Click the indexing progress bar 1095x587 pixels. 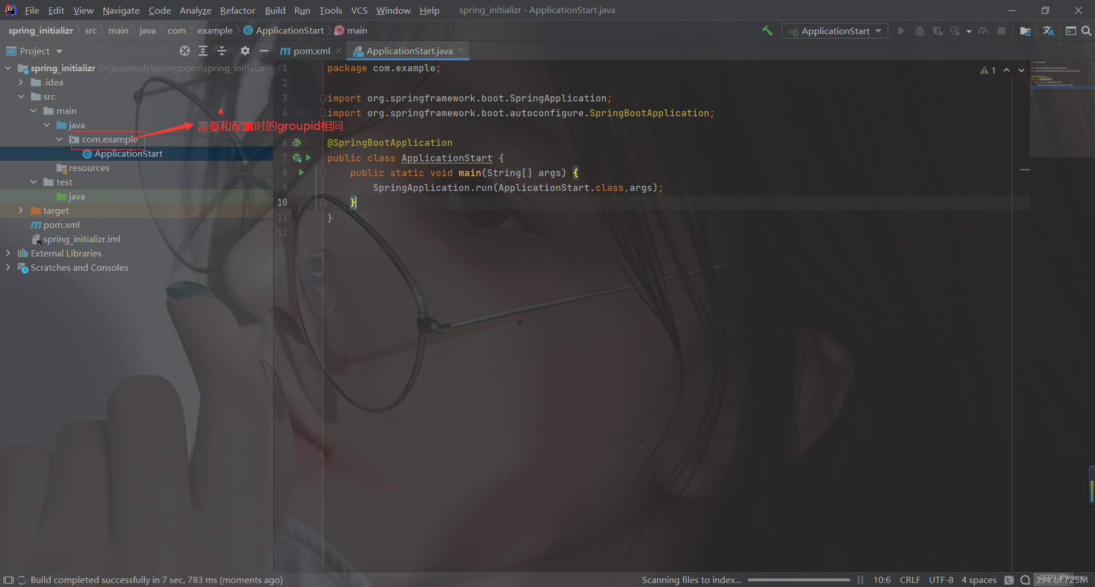click(798, 580)
